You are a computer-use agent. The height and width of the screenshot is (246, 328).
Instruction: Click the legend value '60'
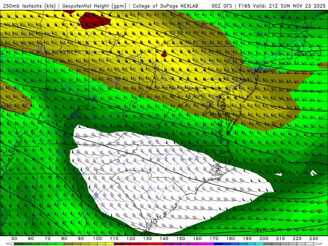[x=31, y=239]
